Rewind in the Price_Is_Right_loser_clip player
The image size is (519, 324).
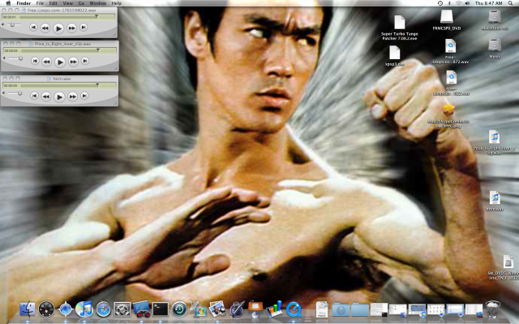pos(47,62)
